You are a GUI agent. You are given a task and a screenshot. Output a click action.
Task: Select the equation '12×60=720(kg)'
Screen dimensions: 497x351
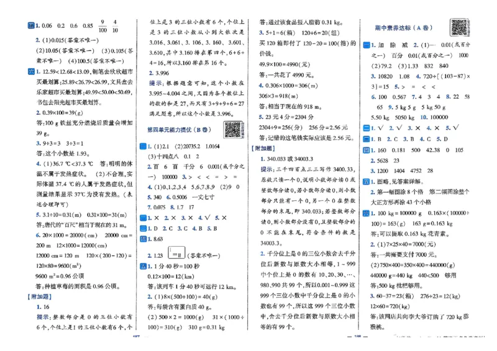(390, 306)
